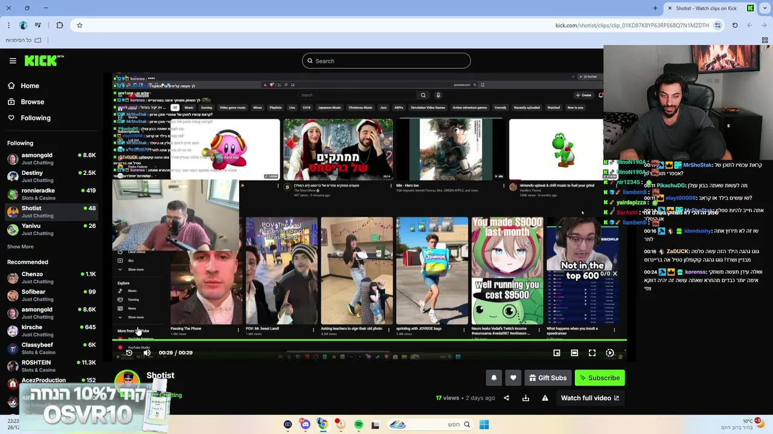Open the Windows Start menu

tap(484, 424)
